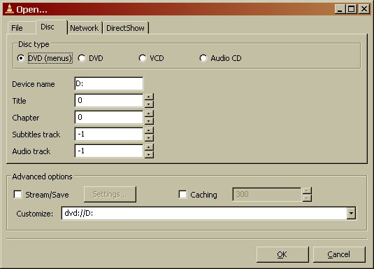Switch to the Network tab
The image size is (374, 269).
(85, 28)
